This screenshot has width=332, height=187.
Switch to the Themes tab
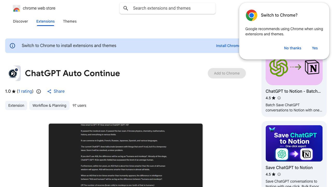(x=70, y=21)
